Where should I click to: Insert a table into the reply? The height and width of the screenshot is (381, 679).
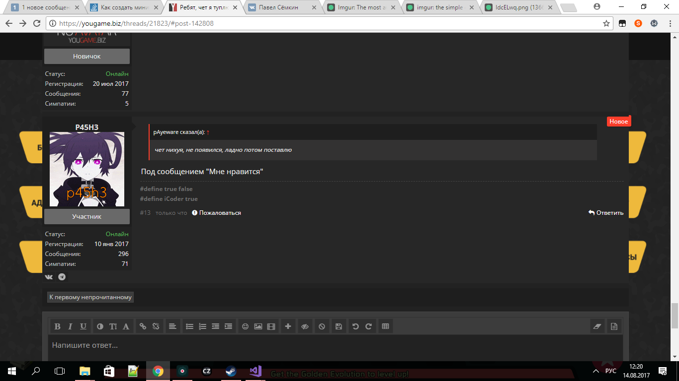tap(385, 326)
